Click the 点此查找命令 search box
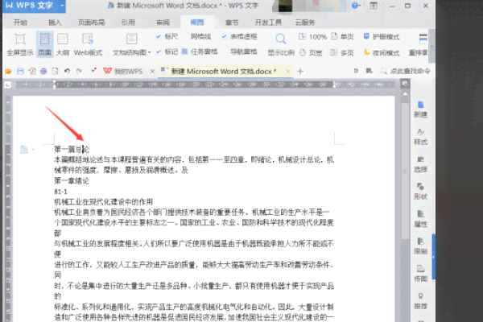483x322 pixels. pos(406,71)
